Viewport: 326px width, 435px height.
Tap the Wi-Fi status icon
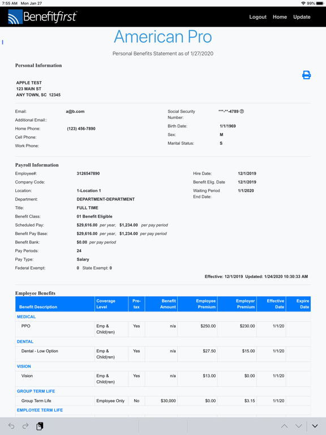[303, 3]
